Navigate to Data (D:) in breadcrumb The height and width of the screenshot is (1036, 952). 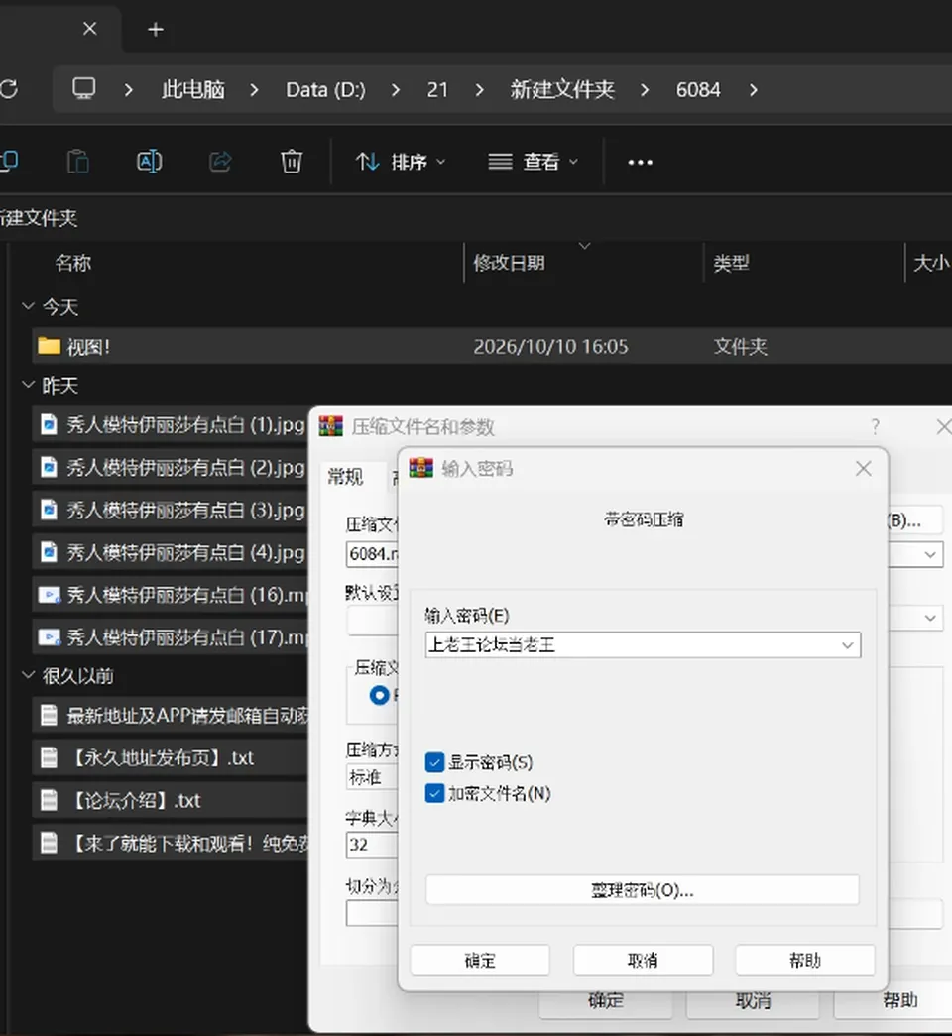point(325,89)
